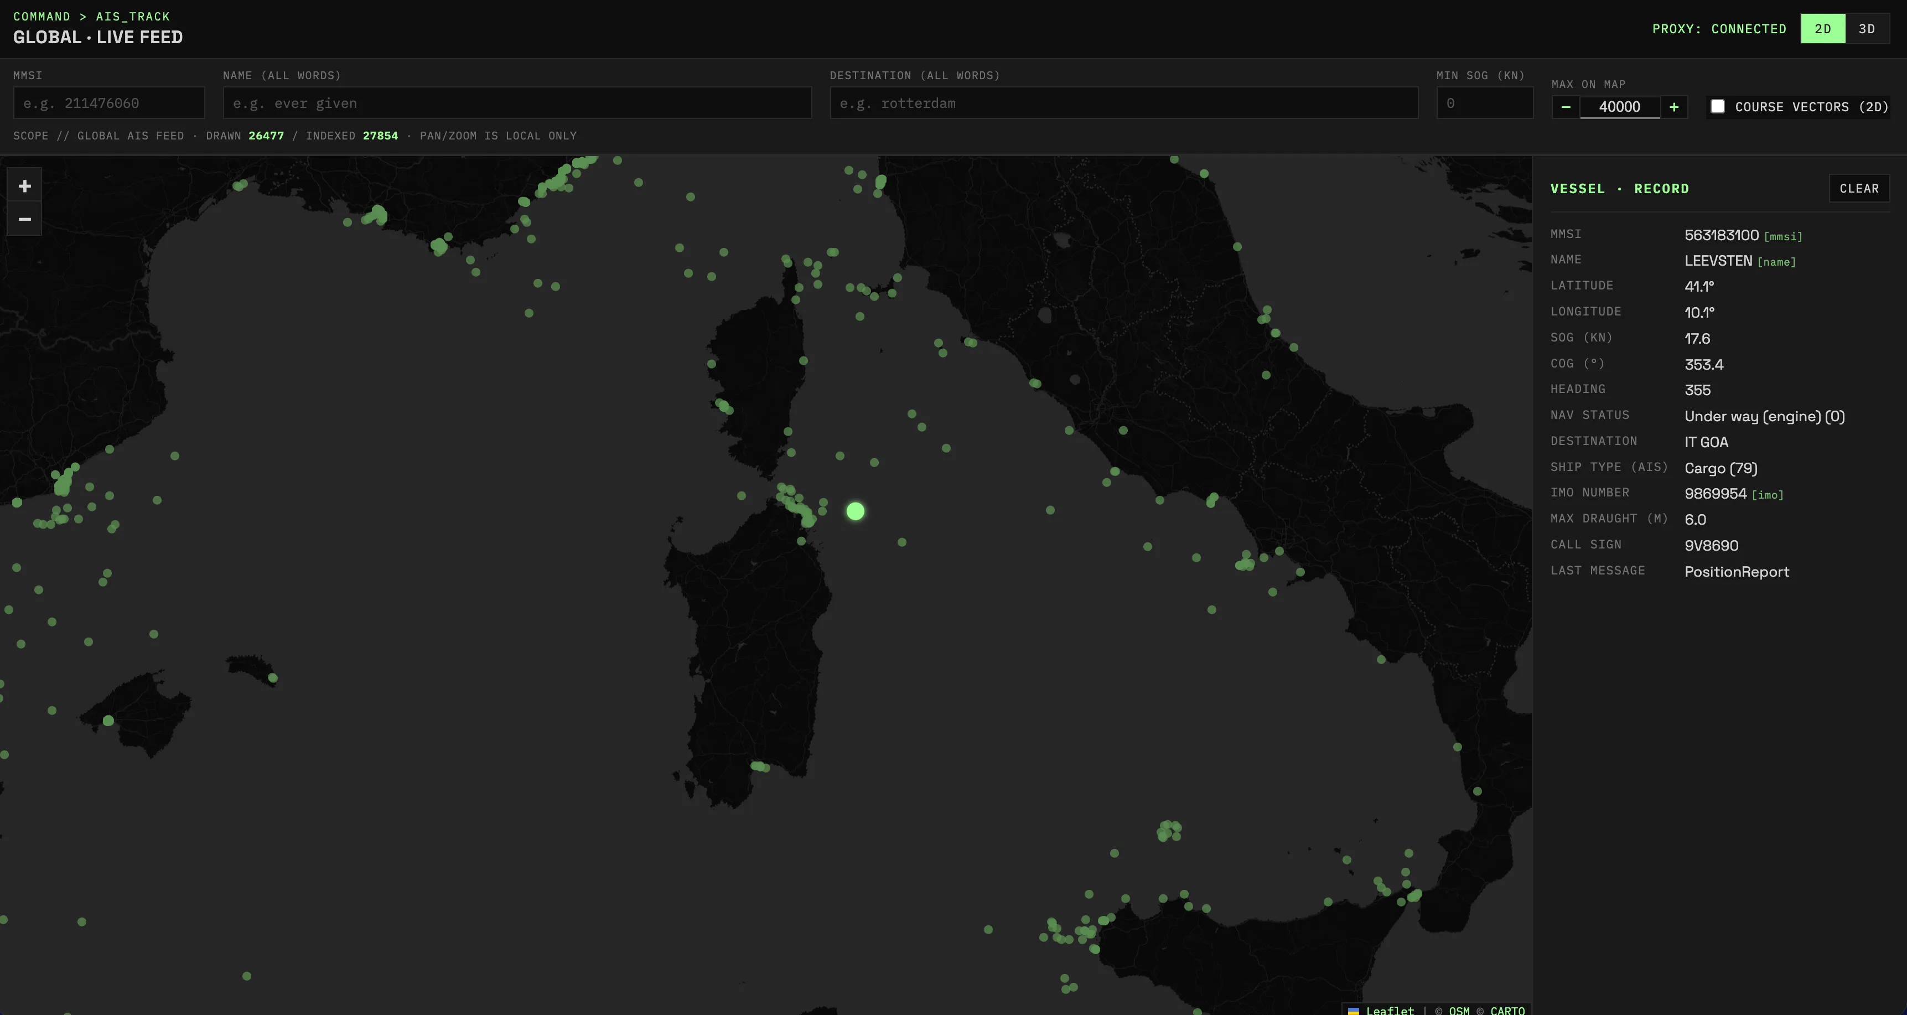1907x1015 pixels.
Task: Select max draught value 6.0
Action: pyautogui.click(x=1695, y=520)
